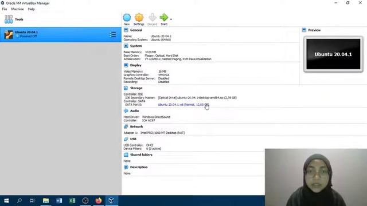Open the Audio settings header link
Screen dimensions: 367x206
click(x=135, y=110)
